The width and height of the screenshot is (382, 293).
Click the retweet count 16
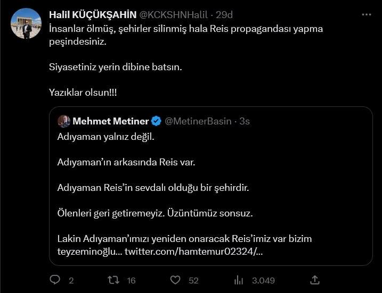click(131, 280)
